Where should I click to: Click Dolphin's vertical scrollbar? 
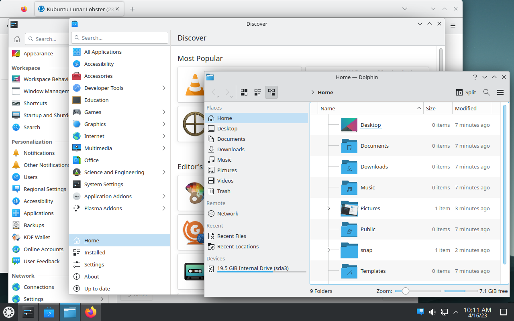coord(505,184)
